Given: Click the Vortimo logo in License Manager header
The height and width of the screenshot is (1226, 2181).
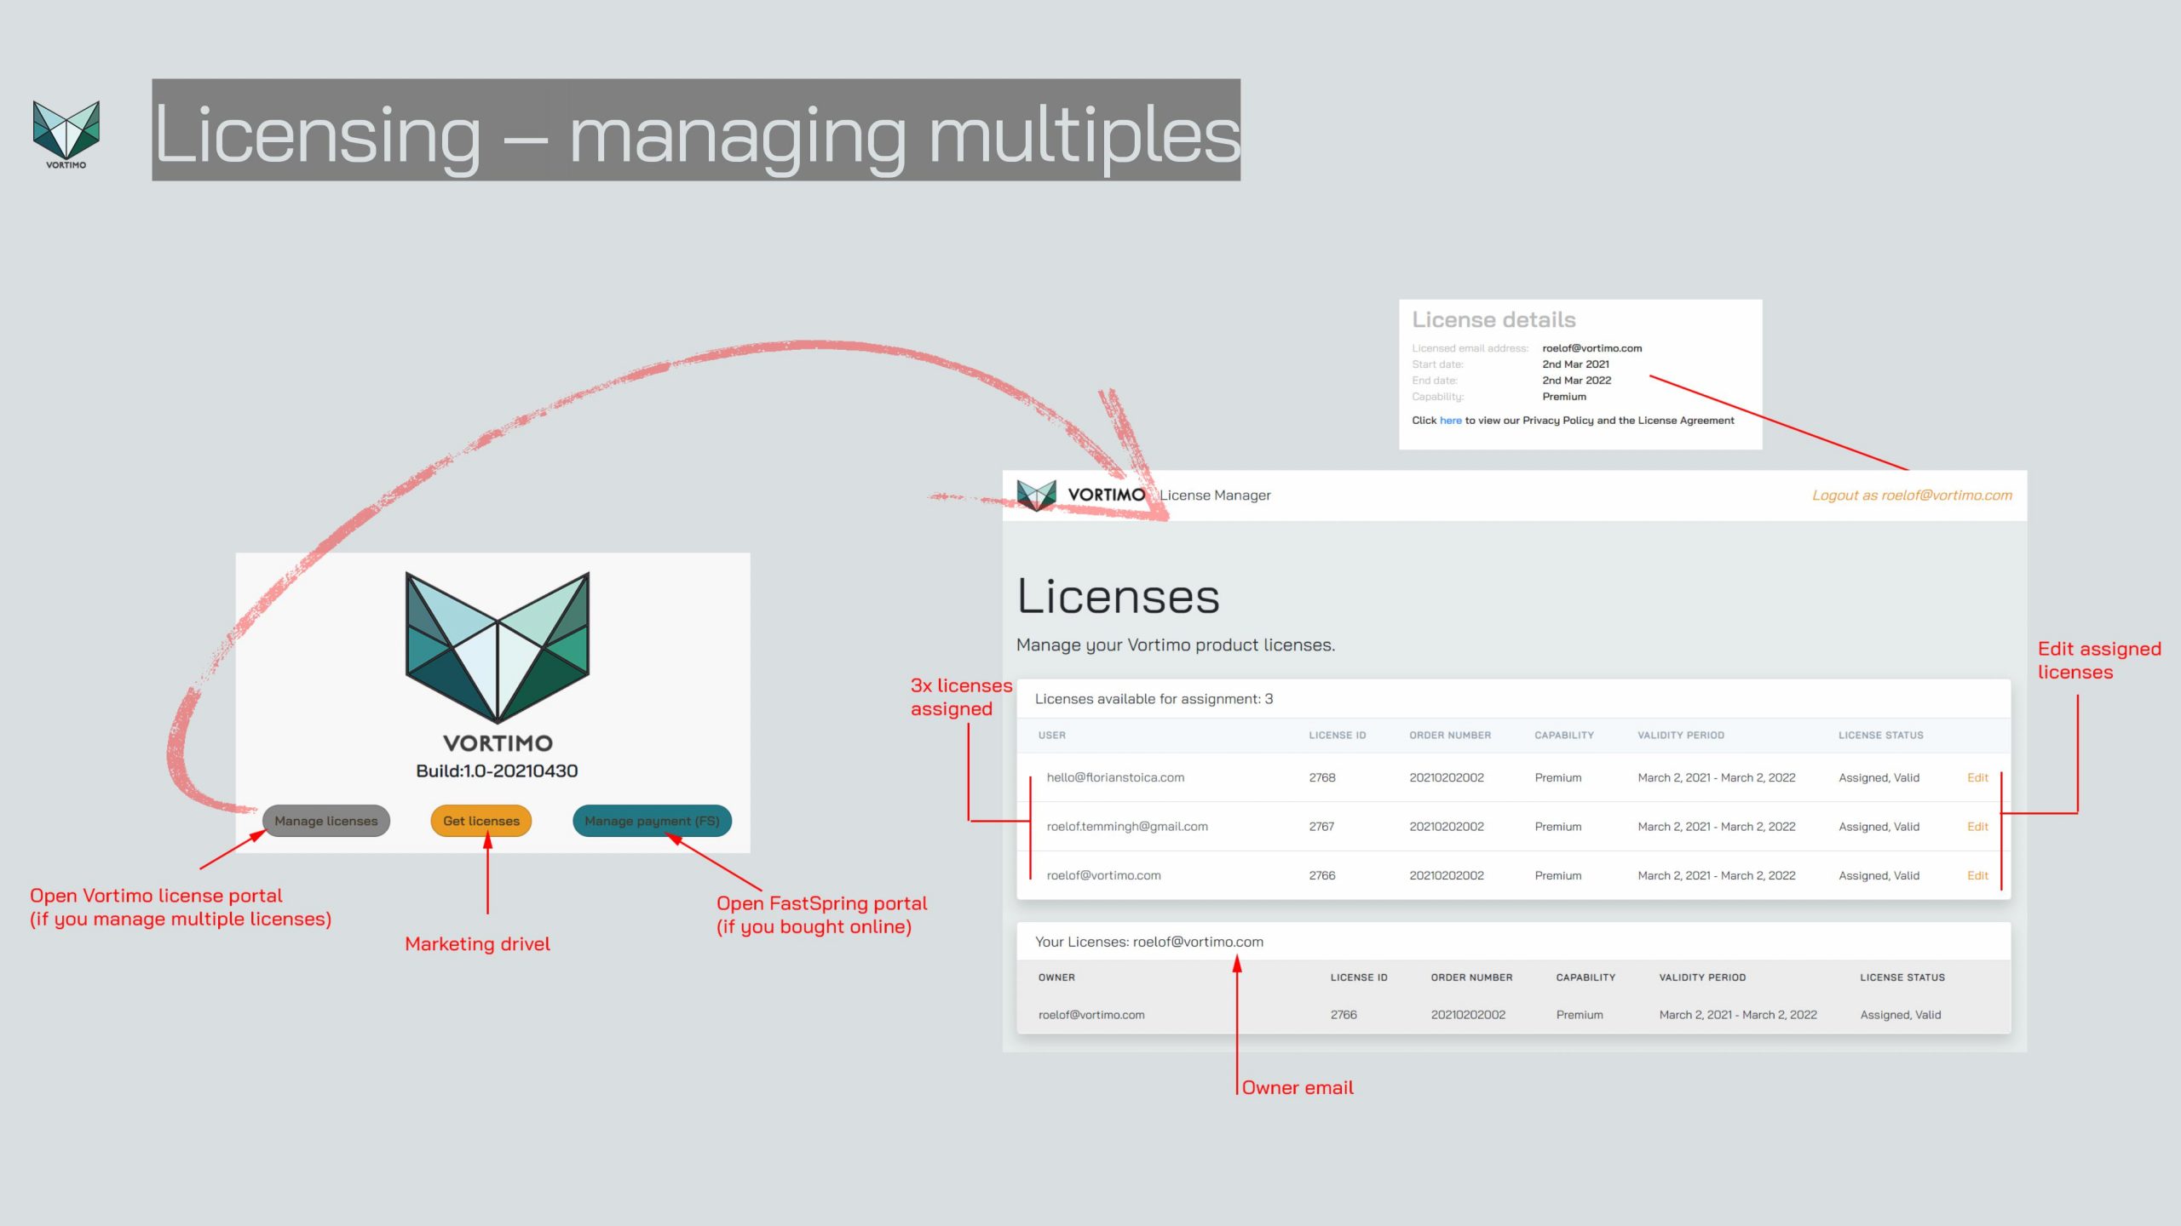Looking at the screenshot, I should (1037, 496).
